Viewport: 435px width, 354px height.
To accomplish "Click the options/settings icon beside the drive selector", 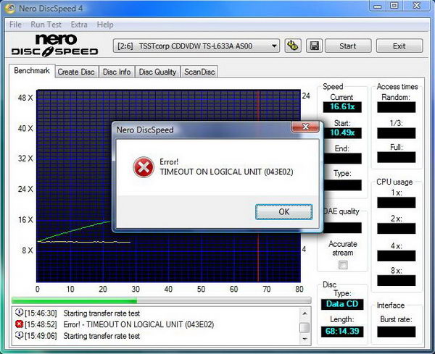I will [x=293, y=46].
